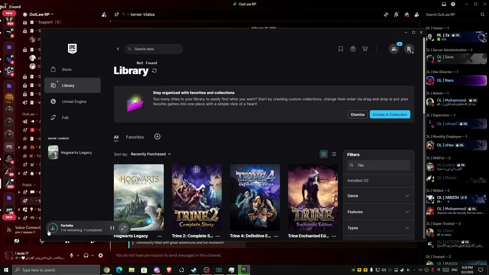This screenshot has height=275, width=489.
Task: Switch library to grid view
Action: (x=324, y=154)
